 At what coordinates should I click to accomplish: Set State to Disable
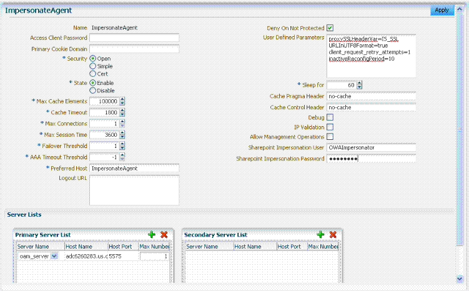92,91
